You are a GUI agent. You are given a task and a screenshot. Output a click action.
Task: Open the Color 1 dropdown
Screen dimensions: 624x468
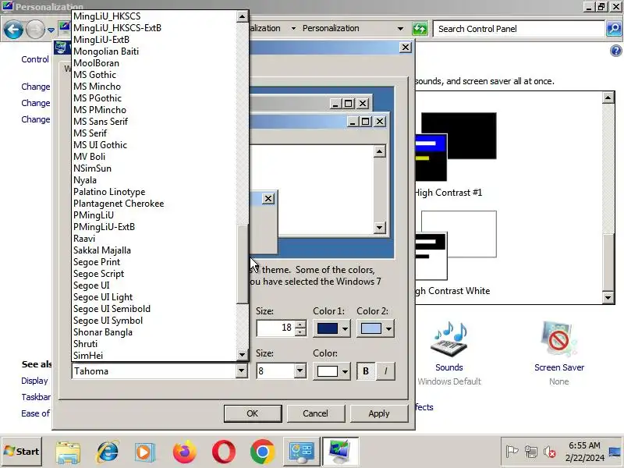point(345,328)
